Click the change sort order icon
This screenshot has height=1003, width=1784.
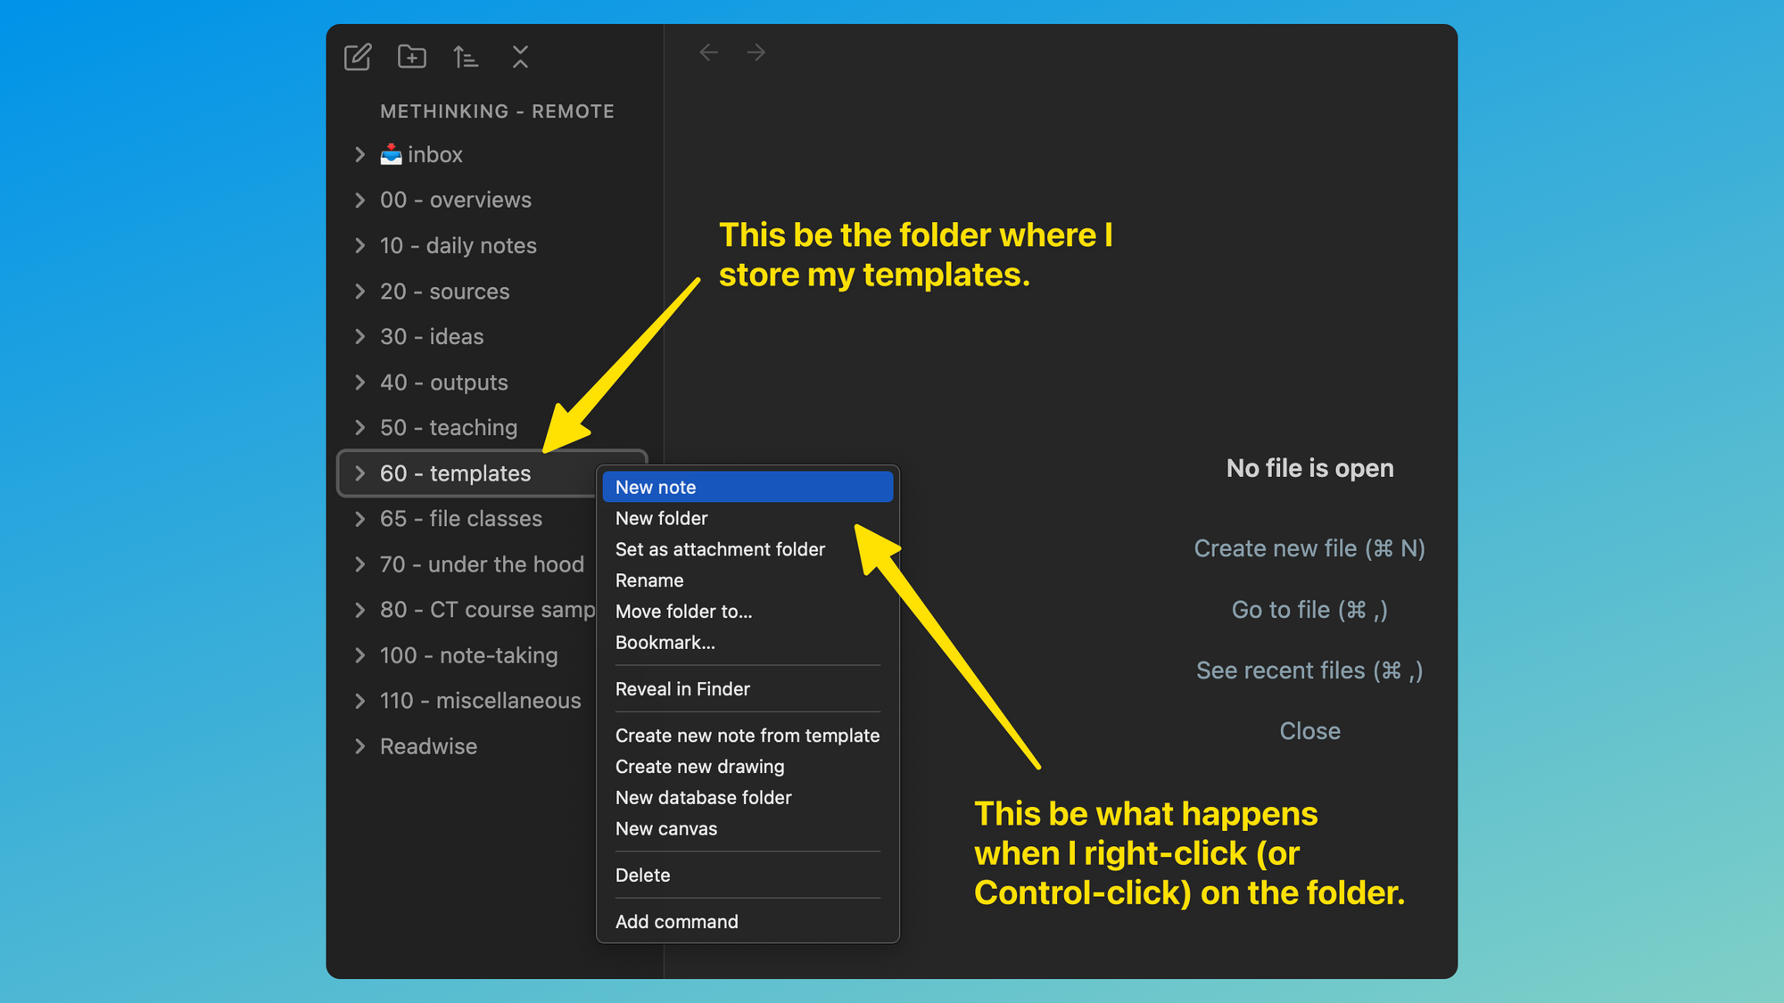[465, 57]
